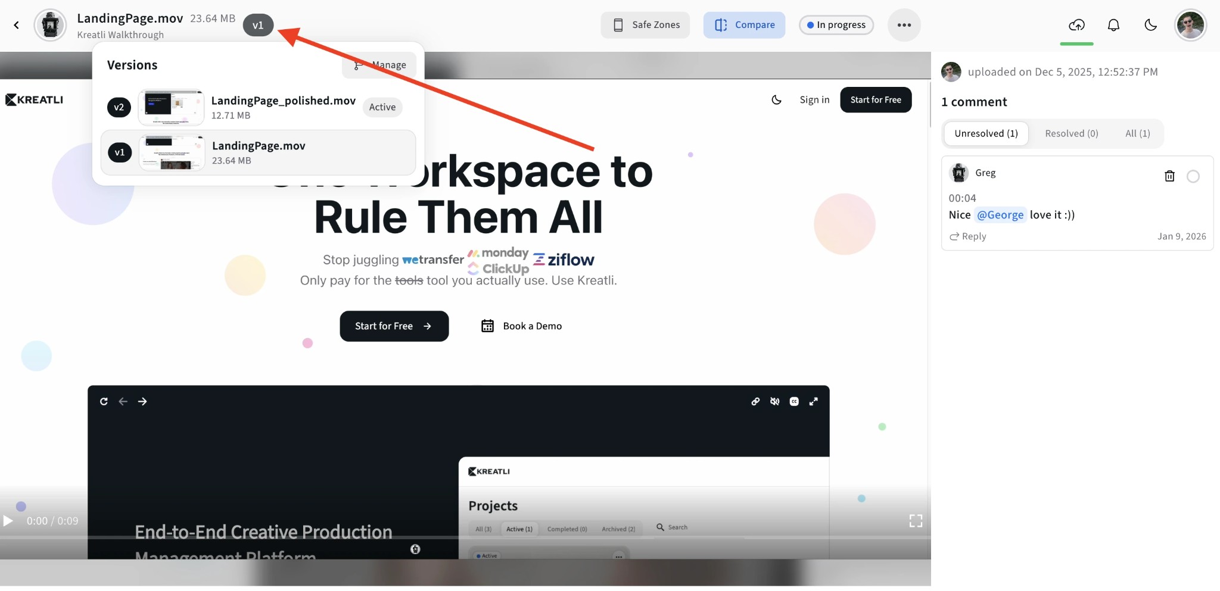Toggle dark mode with the moon icon
This screenshot has height=591, width=1220.
tap(1150, 25)
